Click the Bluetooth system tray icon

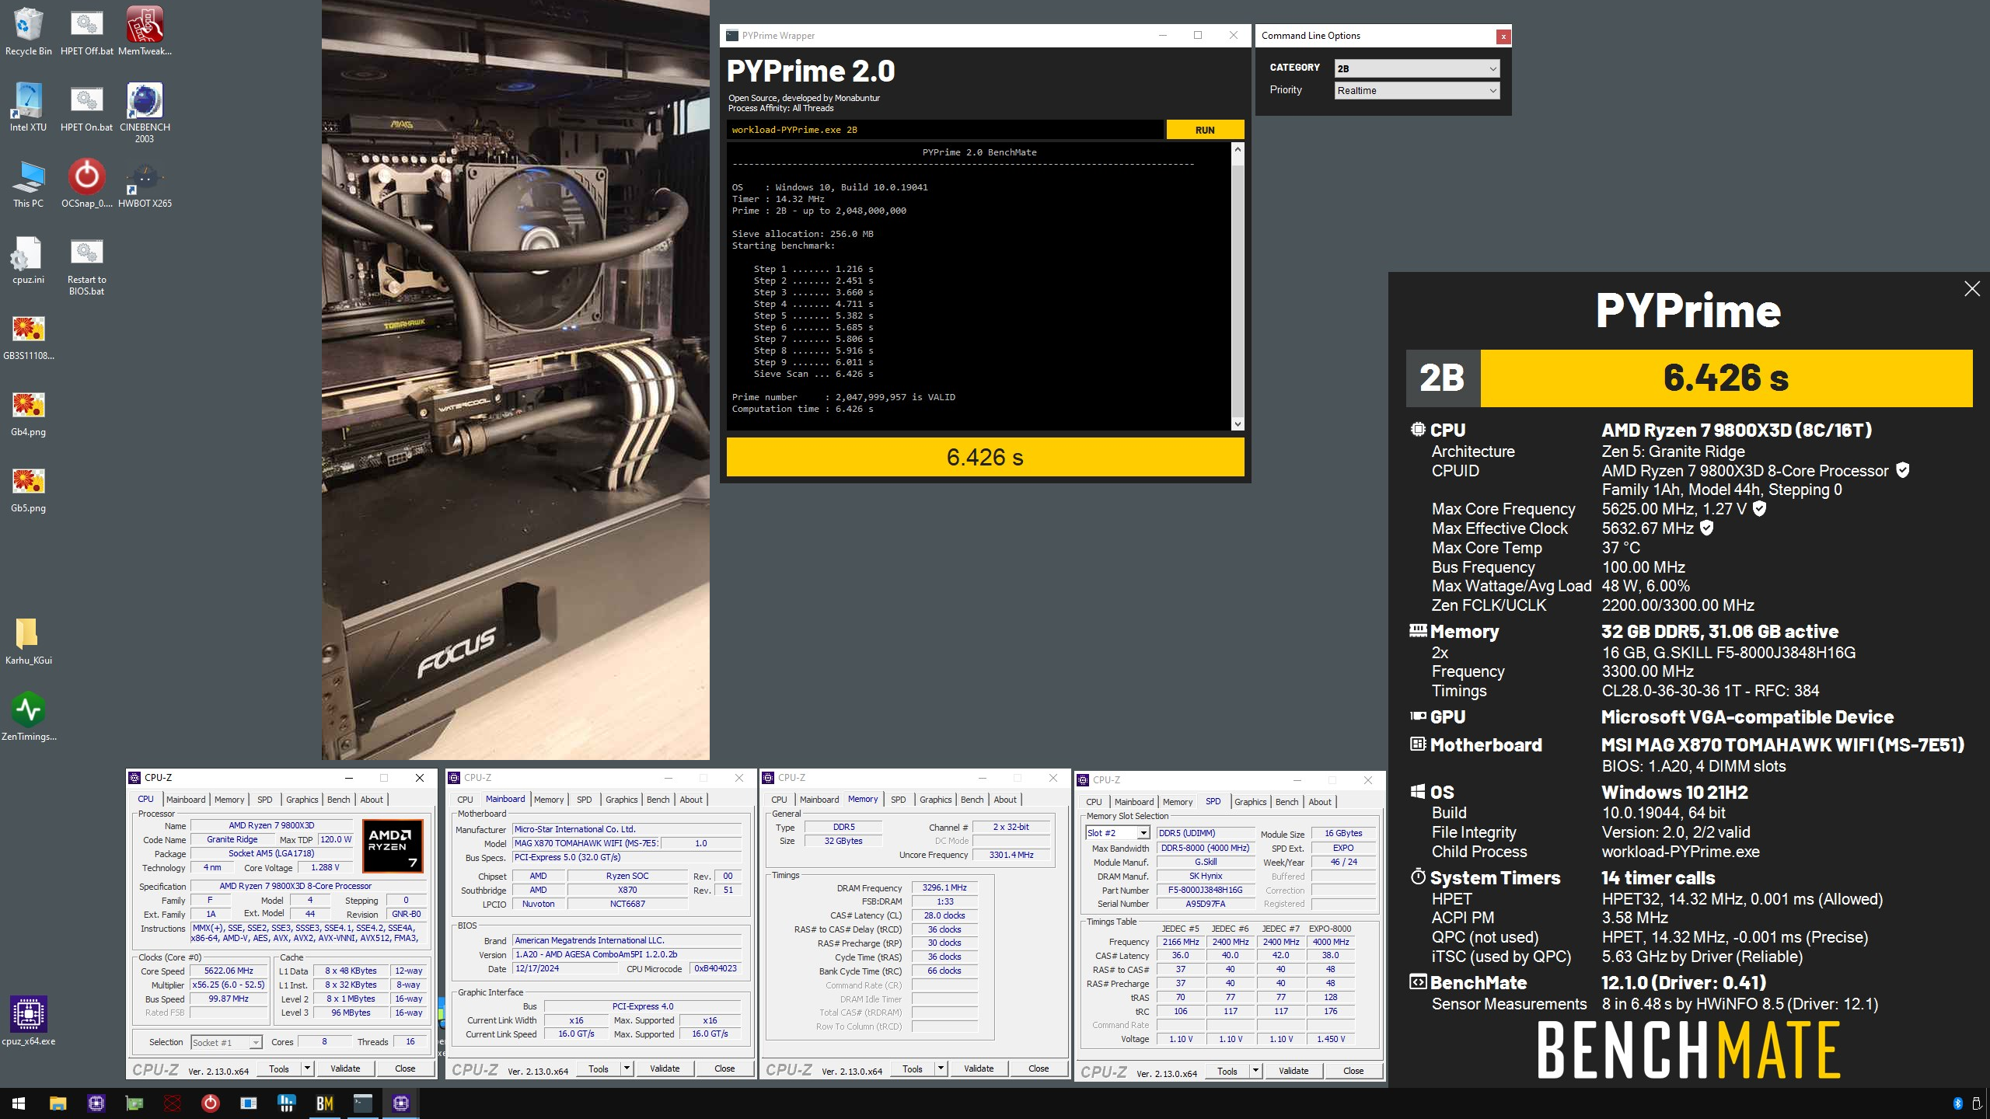[x=1957, y=1103]
